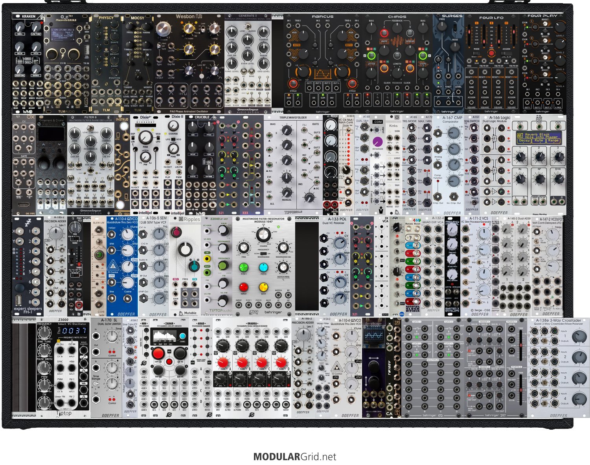This screenshot has width=590, height=465.
Task: Flip the NORM/LIM resonance switch on Module 1047
Action: point(263,254)
